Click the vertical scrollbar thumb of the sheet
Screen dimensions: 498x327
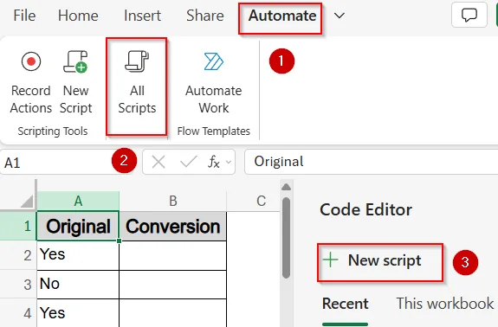(286, 238)
